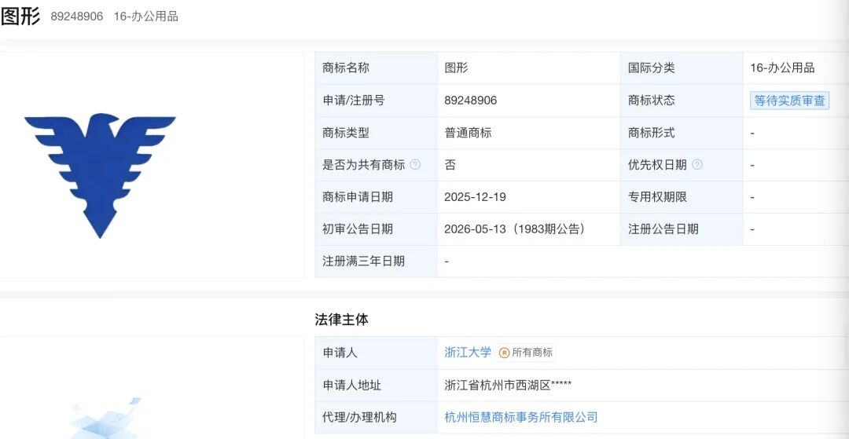Click the 图形 value in 商标名称 row
The image size is (849, 439).
(456, 68)
